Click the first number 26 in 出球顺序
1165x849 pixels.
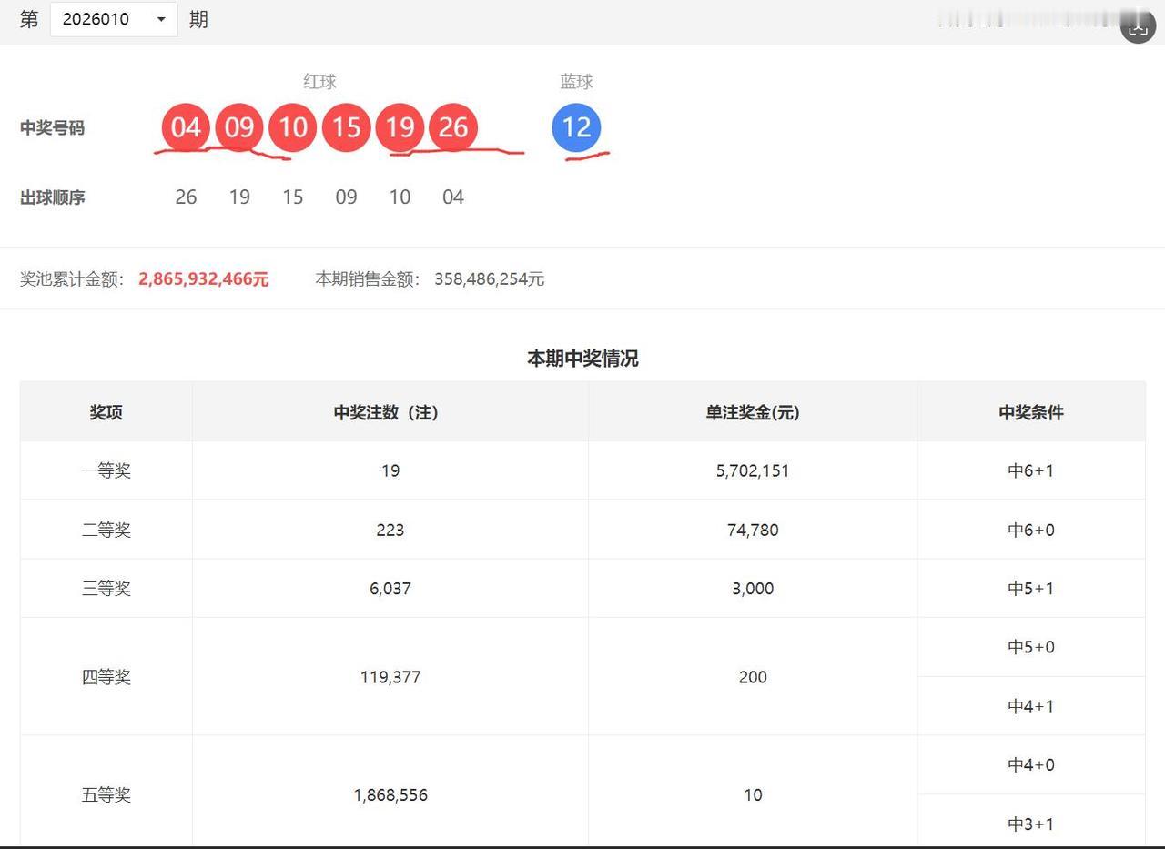pyautogui.click(x=186, y=197)
